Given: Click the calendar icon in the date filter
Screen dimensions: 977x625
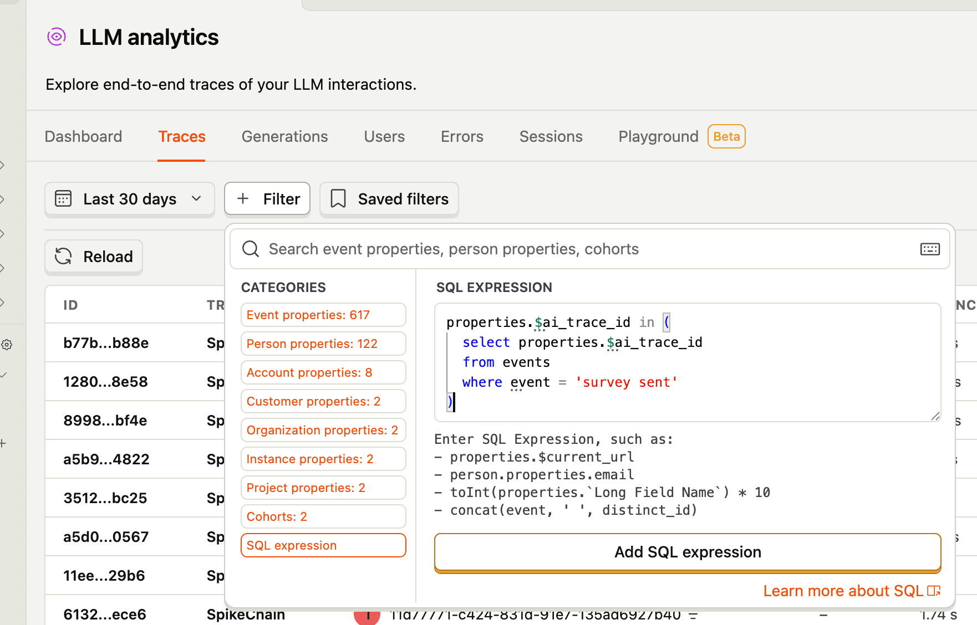Looking at the screenshot, I should click(64, 198).
